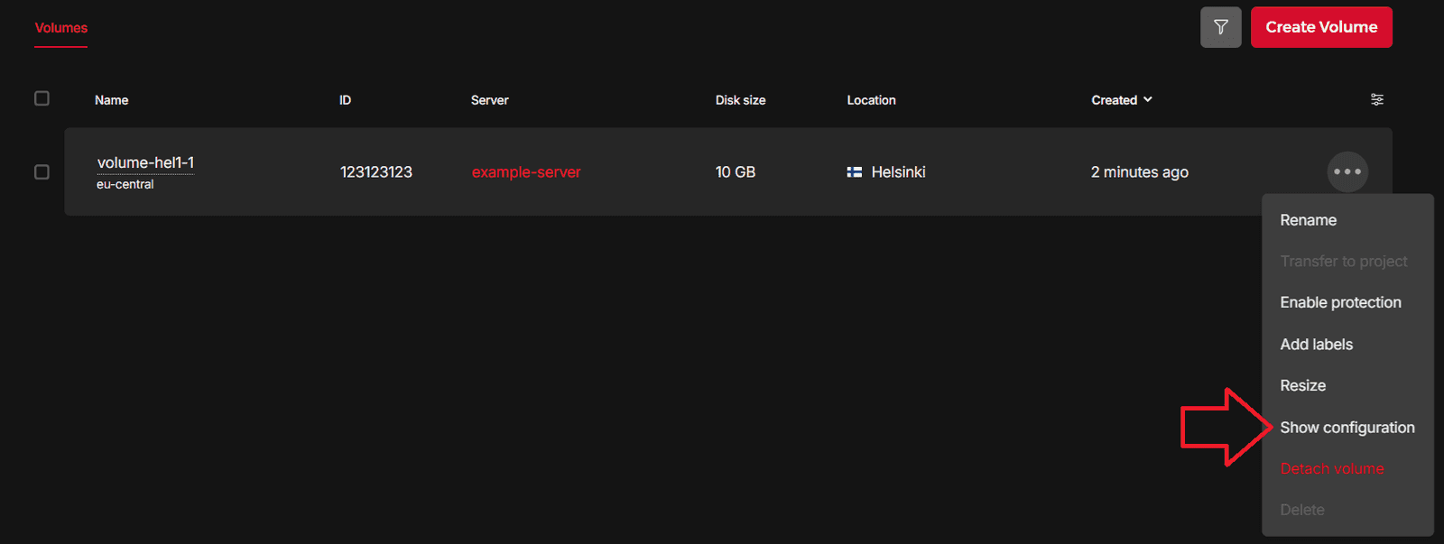
Task: Click the three-dot actions button for volume-hel1-1
Action: (x=1347, y=171)
